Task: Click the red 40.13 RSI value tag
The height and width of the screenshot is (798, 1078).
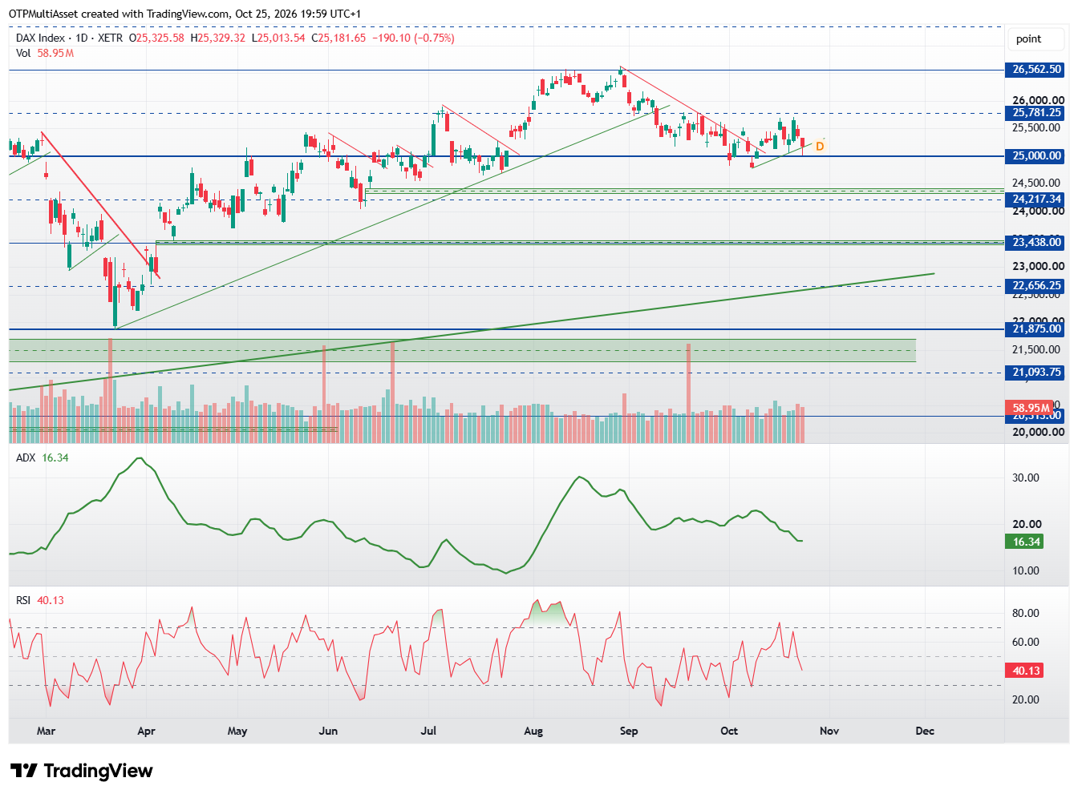Action: click(x=1026, y=671)
